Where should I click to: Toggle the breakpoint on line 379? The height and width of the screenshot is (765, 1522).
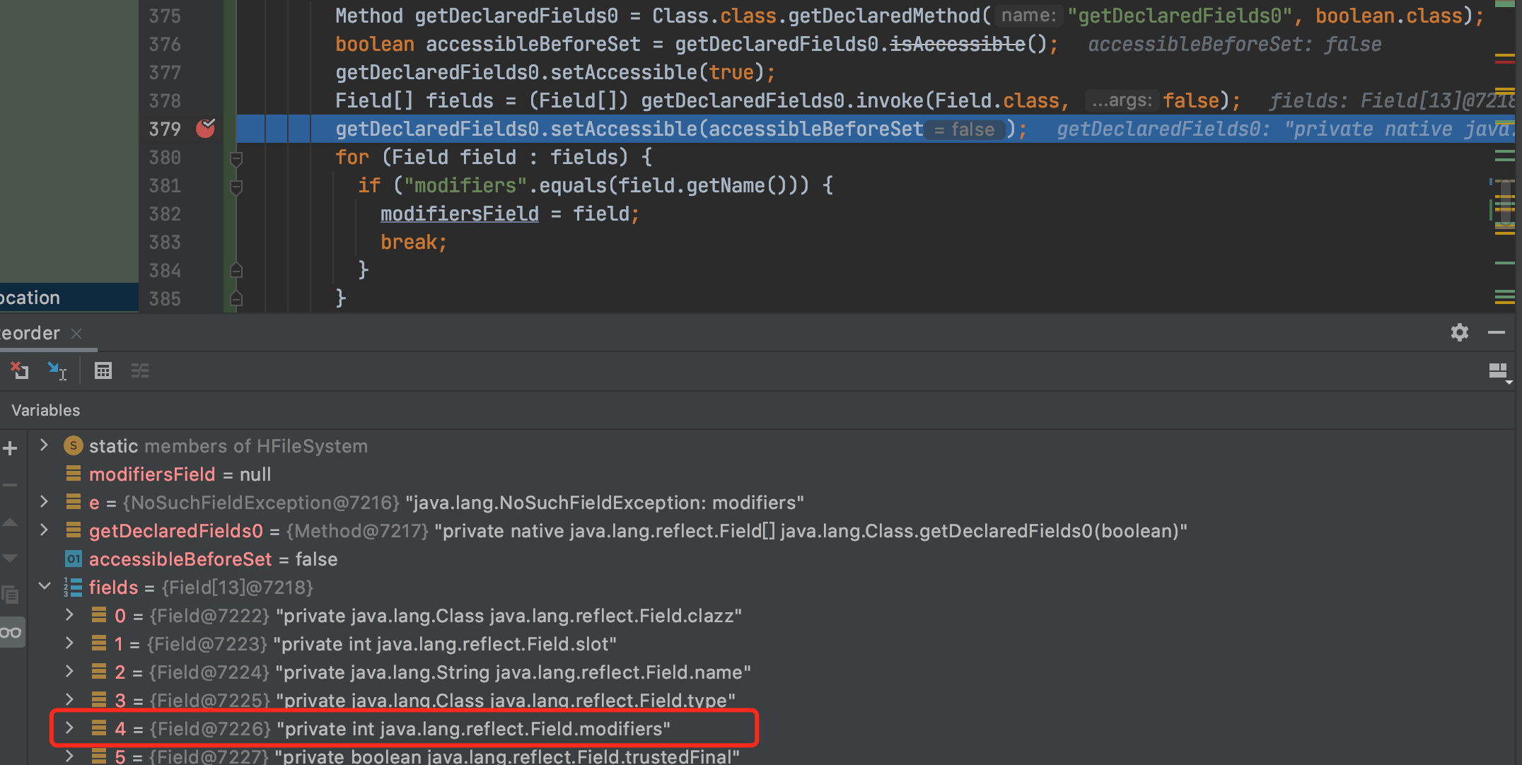pyautogui.click(x=205, y=129)
